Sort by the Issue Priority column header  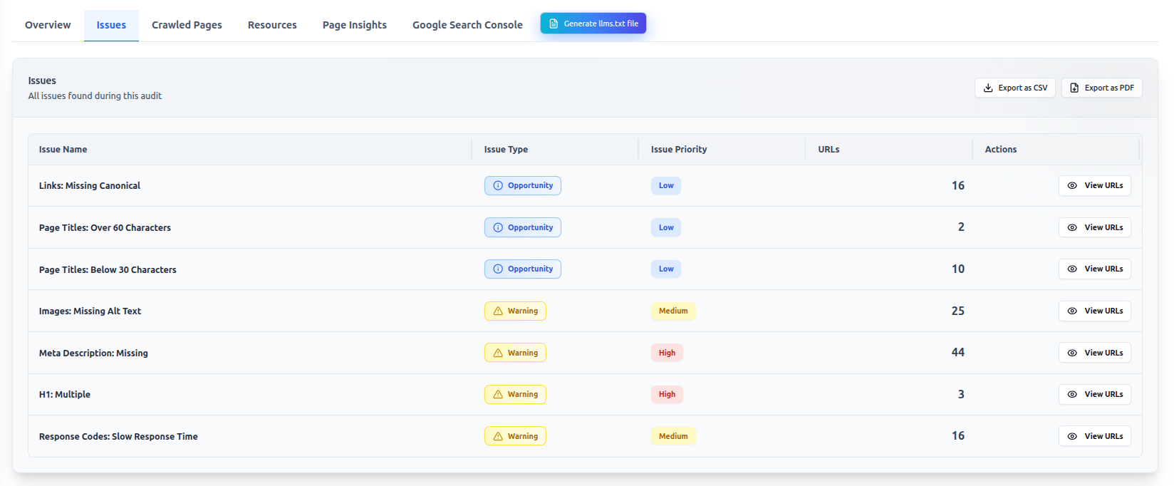(678, 150)
